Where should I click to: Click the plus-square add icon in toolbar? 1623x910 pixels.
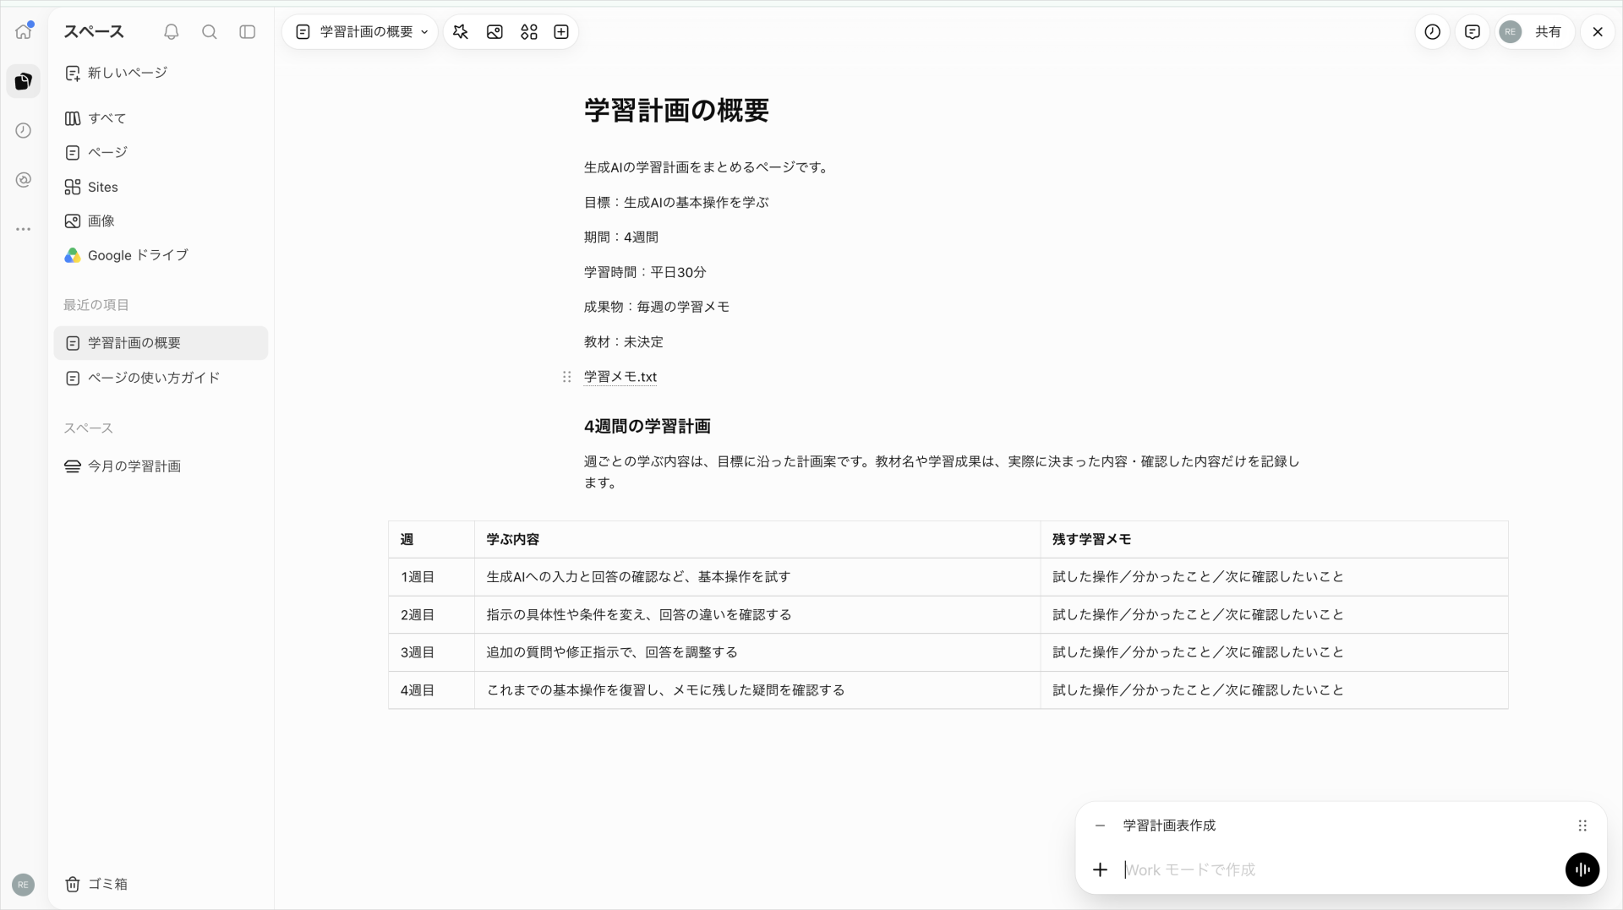click(x=561, y=32)
